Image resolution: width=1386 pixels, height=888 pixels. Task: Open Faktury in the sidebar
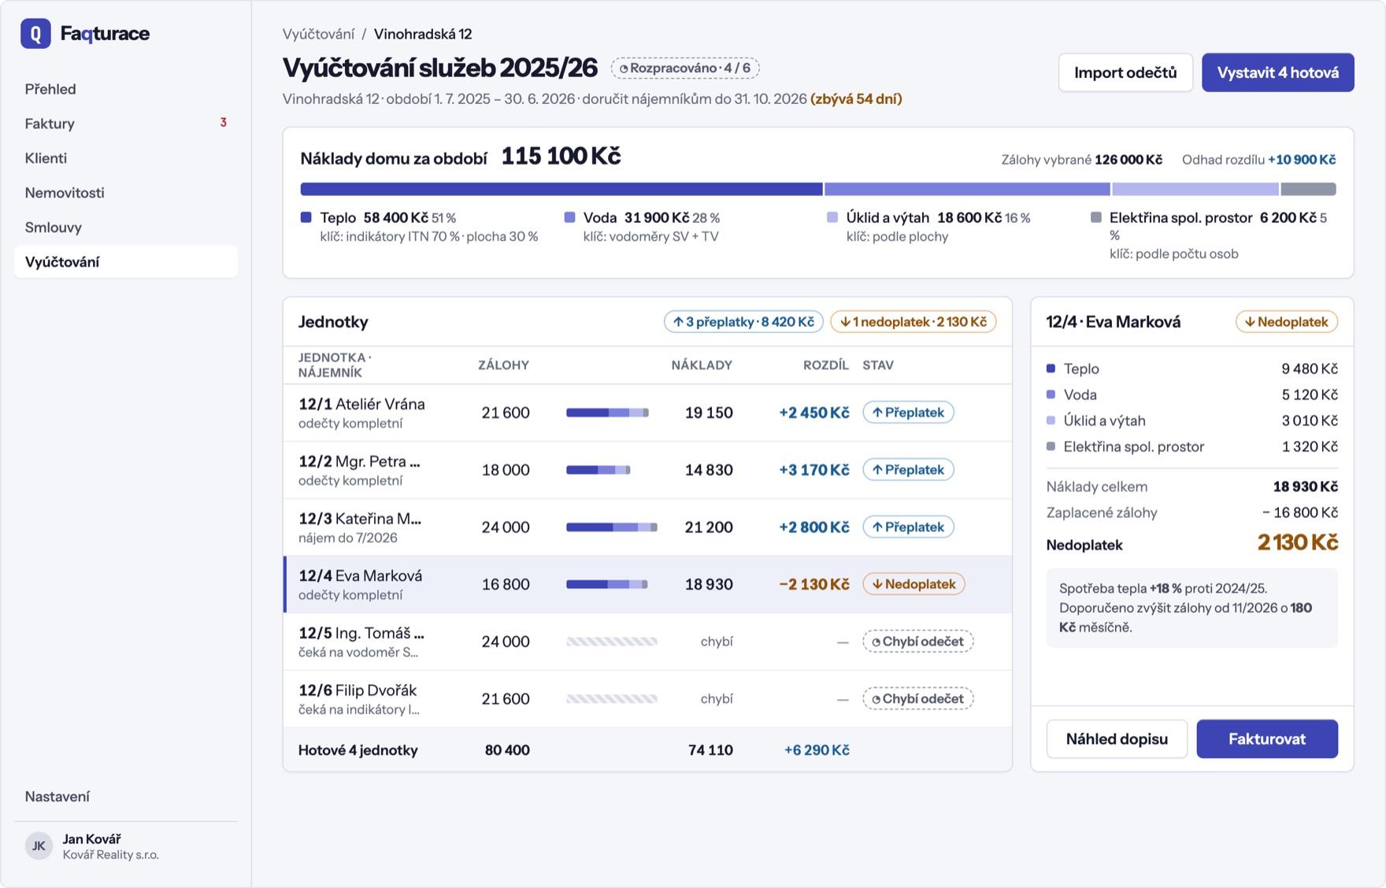coord(126,124)
